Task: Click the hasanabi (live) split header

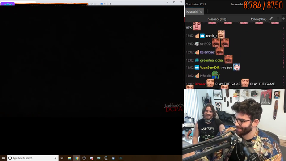Action: click(217, 19)
